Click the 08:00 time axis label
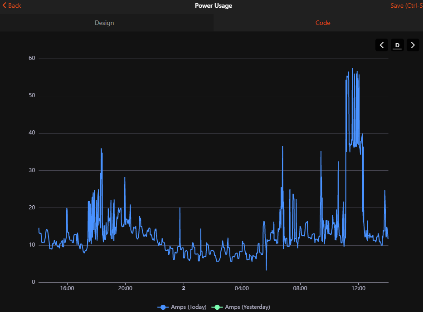423x312 pixels. [300, 288]
